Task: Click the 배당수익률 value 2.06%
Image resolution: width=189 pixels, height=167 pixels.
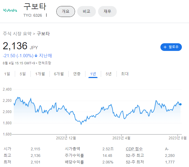Action: coord(108,162)
